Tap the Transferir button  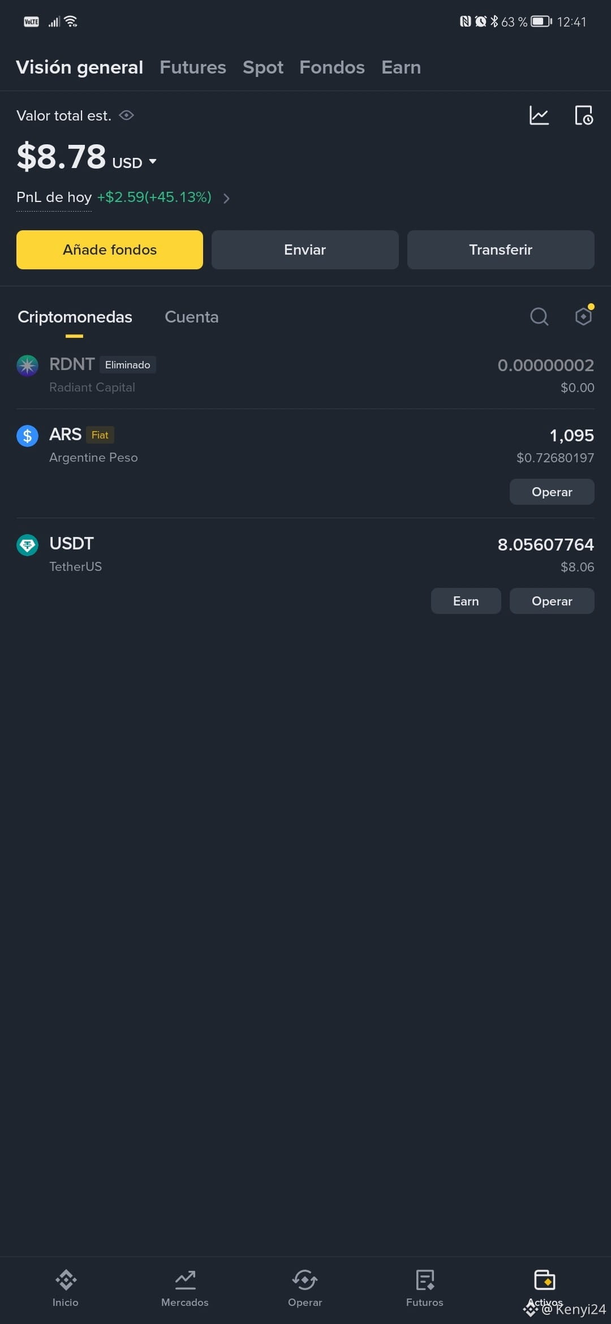501,250
